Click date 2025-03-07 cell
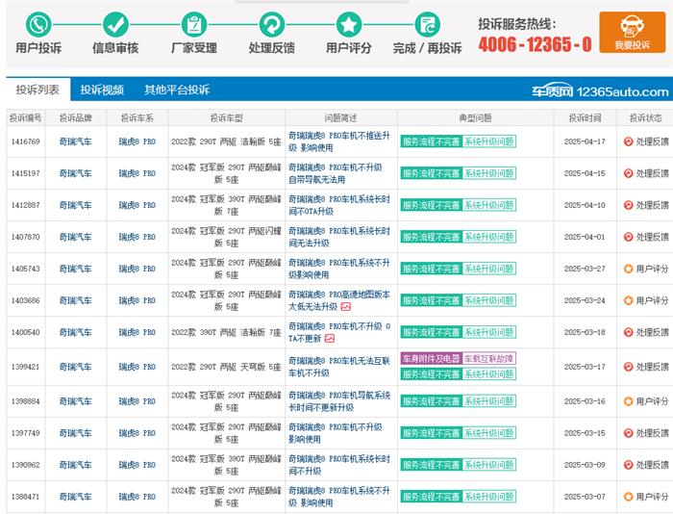The image size is (673, 514). click(585, 497)
